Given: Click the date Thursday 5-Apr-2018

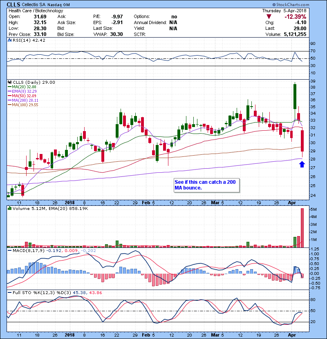Looking at the screenshot, I should 284,11.
